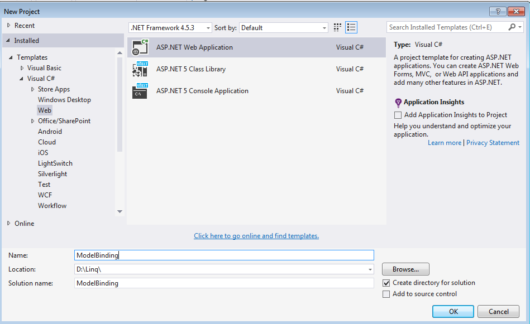Click the ASP.NET 5 Console Application icon
530x324 pixels.
140,90
